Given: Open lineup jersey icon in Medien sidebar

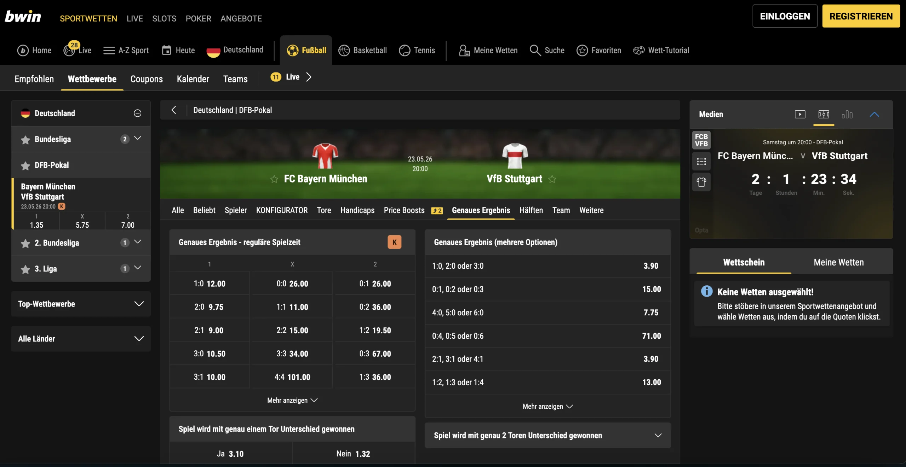Looking at the screenshot, I should [701, 182].
